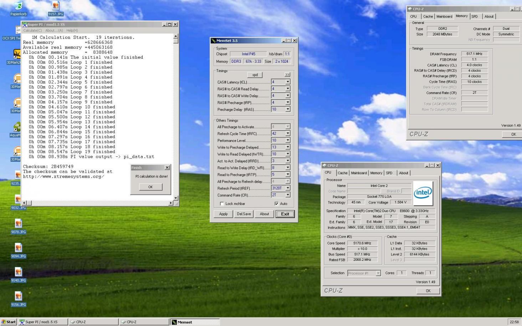Screen dimensions: 522x326
Task: Open the Write to Precharge Delayed dropdown
Action: coord(288,147)
